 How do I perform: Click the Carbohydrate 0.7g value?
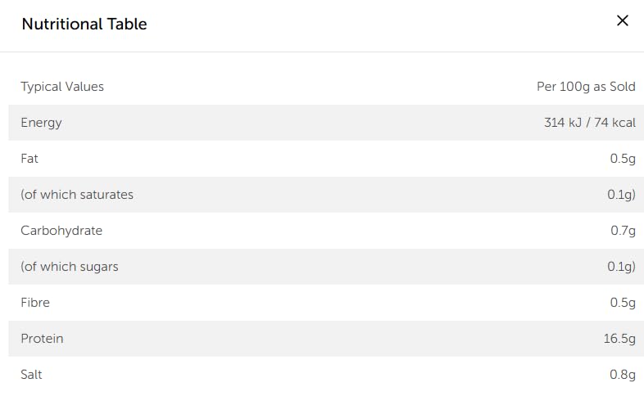point(623,231)
